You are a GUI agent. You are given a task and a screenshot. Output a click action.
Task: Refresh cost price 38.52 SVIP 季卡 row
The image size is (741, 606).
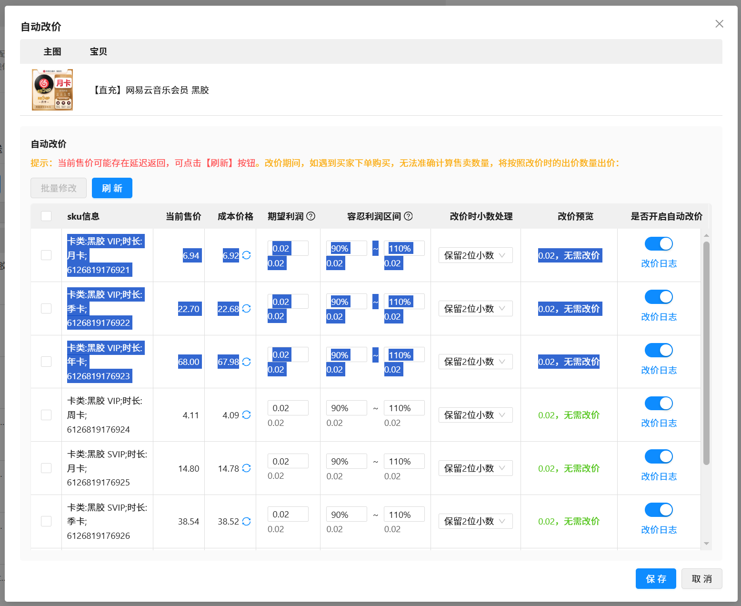point(246,522)
